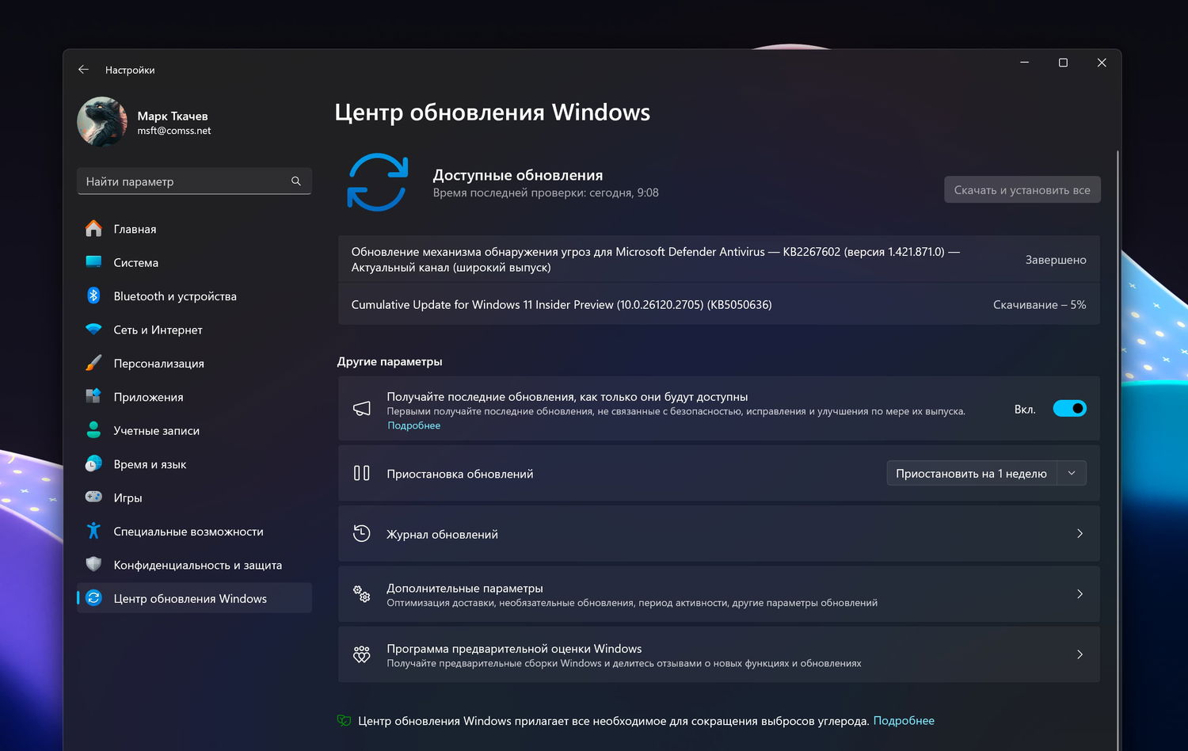Open Приложения in the sidebar
This screenshot has height=751, width=1188.
(148, 397)
